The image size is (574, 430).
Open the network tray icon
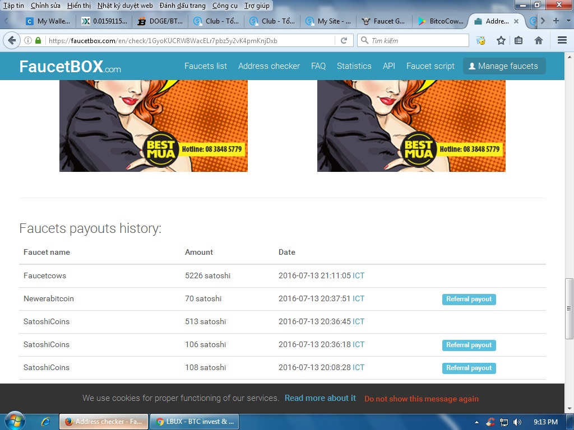(x=504, y=422)
